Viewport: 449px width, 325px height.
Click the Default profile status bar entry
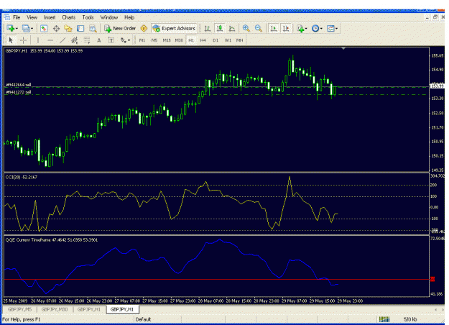pyautogui.click(x=143, y=319)
